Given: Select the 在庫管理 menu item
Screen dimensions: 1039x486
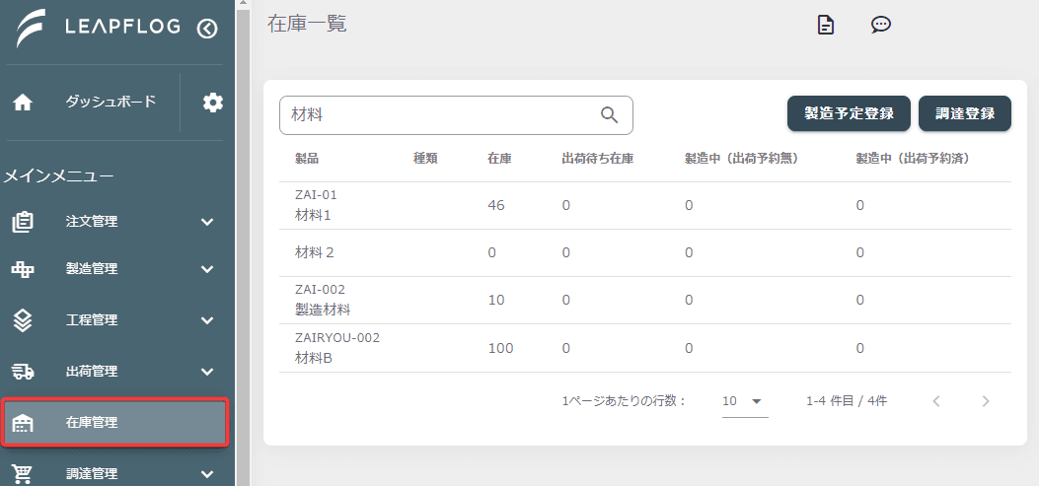Looking at the screenshot, I should point(115,423).
